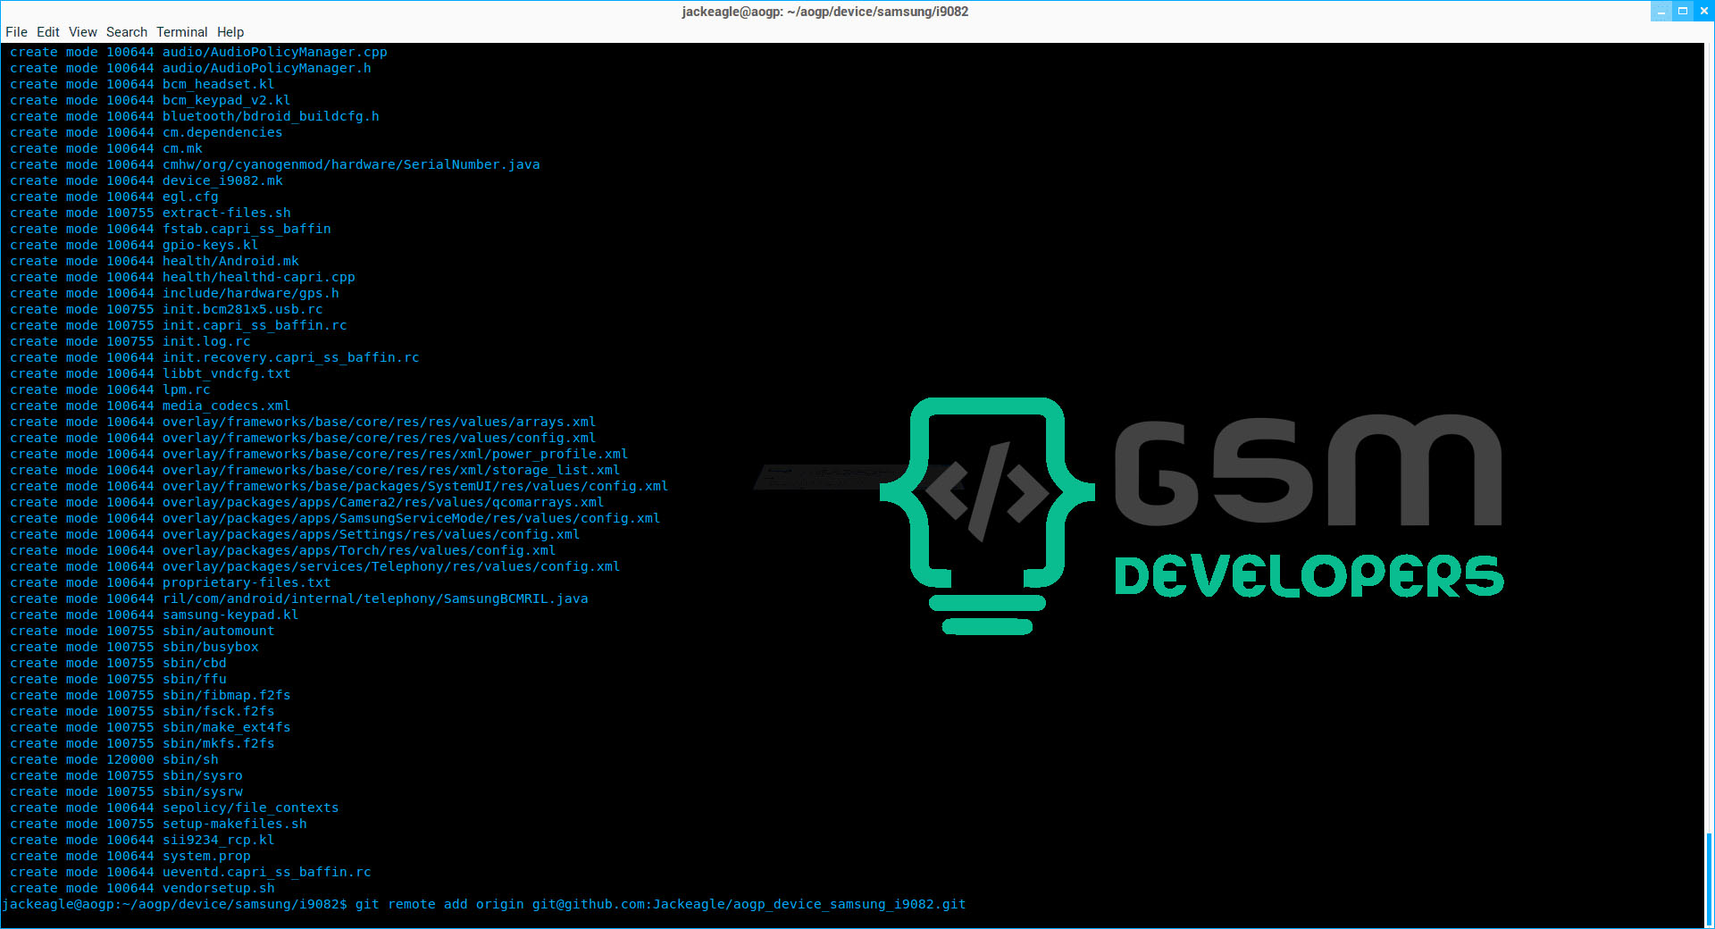The height and width of the screenshot is (929, 1715).
Task: Click the line health/Android.mk
Action: point(155,262)
